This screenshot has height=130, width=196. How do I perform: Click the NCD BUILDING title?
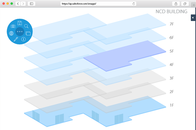coord(171,11)
